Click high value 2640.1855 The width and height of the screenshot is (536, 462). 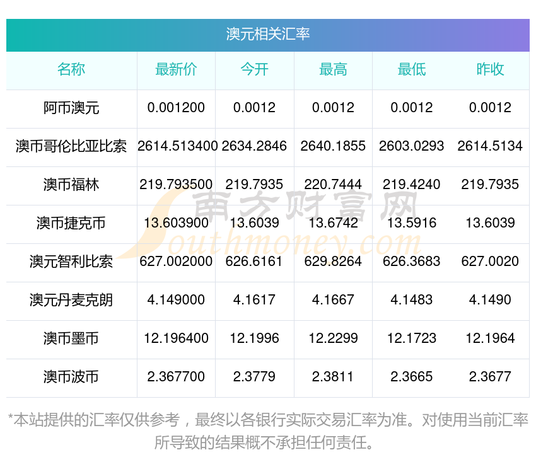click(333, 146)
